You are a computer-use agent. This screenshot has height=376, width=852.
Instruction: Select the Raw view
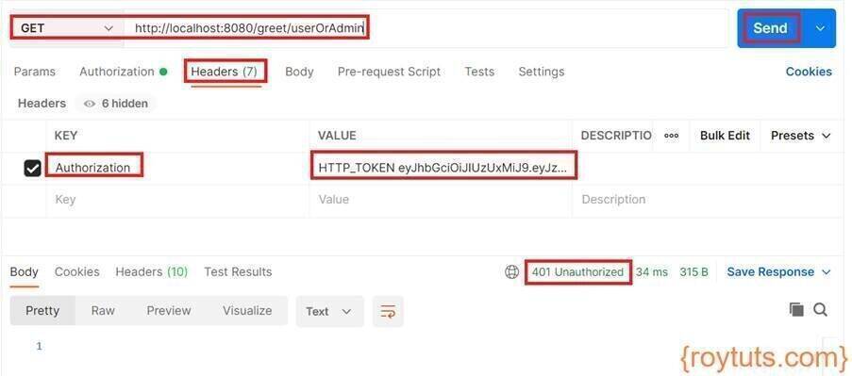click(103, 311)
